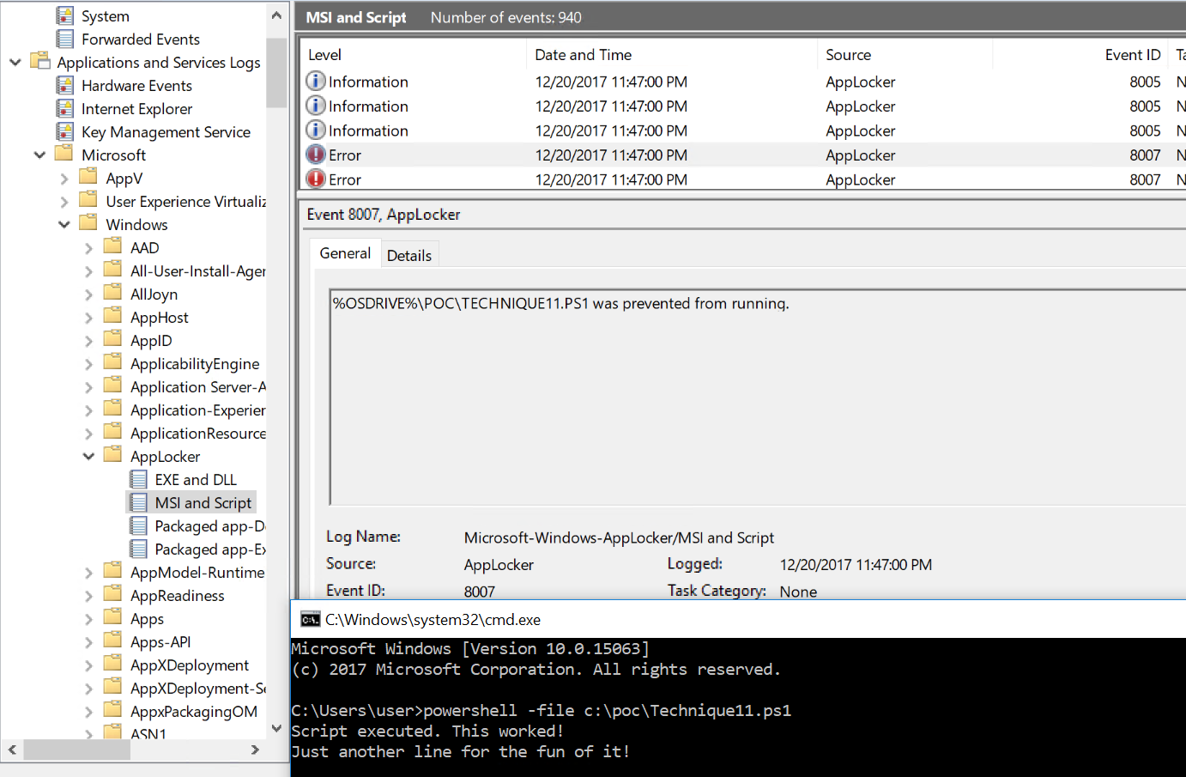1186x777 pixels.
Task: Click the Key Management Service log icon
Action: click(x=64, y=131)
